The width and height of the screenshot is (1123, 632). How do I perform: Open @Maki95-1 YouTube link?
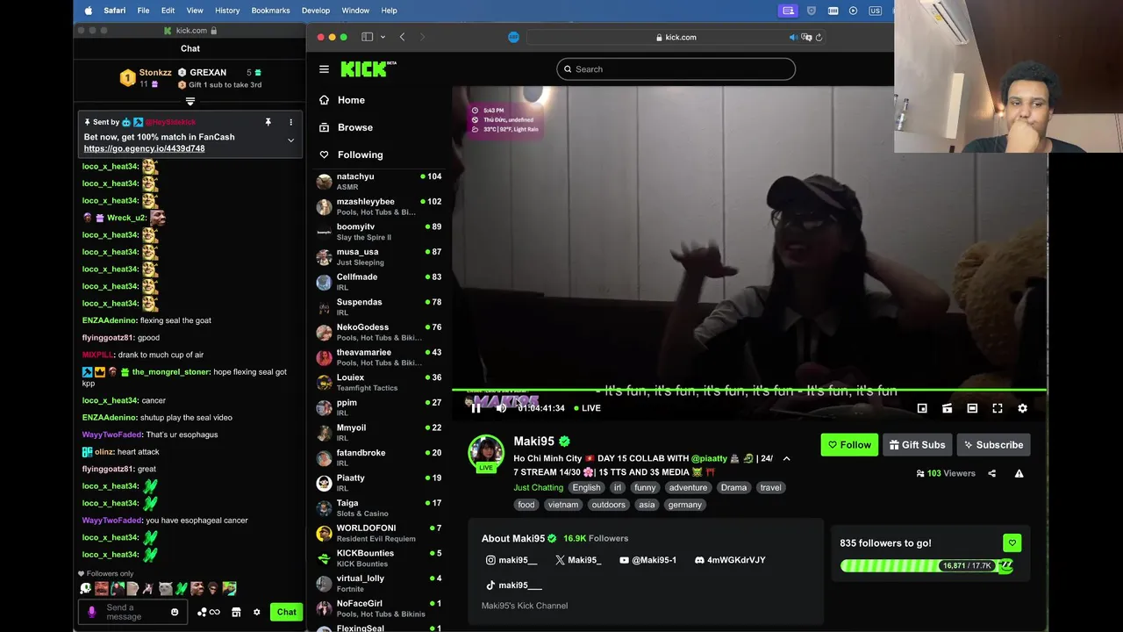[648, 560]
